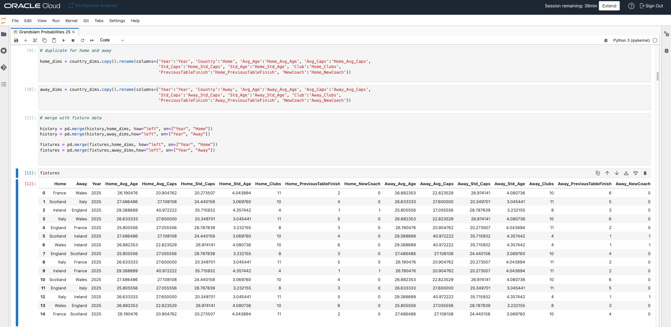This screenshot has height=327, width=671.
Task: Move cell 12 up with the arrow
Action: pyautogui.click(x=607, y=173)
